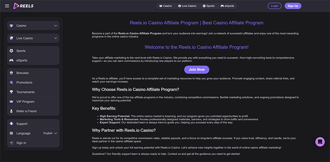Click the VIP Program crown icon

(x=12, y=102)
